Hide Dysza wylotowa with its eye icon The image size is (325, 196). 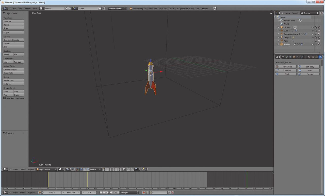pyautogui.click(x=313, y=34)
